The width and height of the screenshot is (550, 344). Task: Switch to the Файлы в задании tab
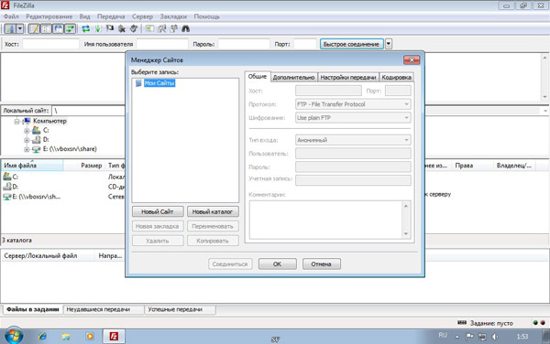point(33,310)
